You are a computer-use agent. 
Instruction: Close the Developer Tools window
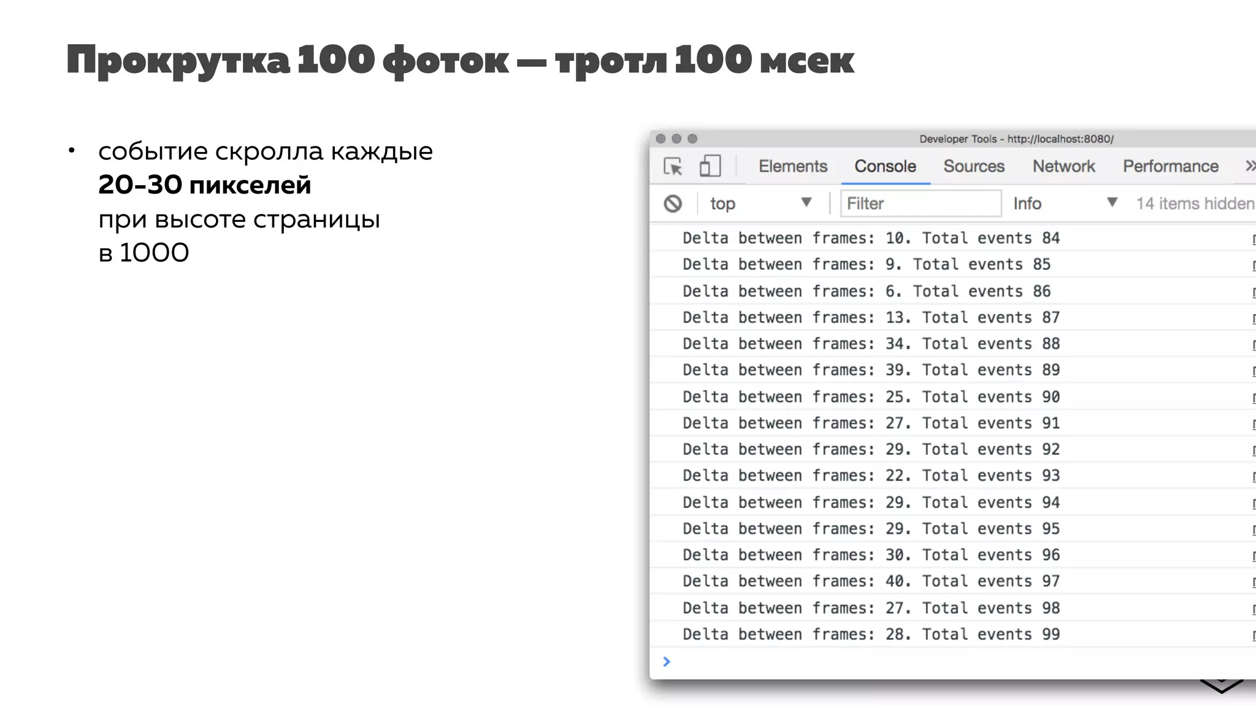(x=661, y=139)
